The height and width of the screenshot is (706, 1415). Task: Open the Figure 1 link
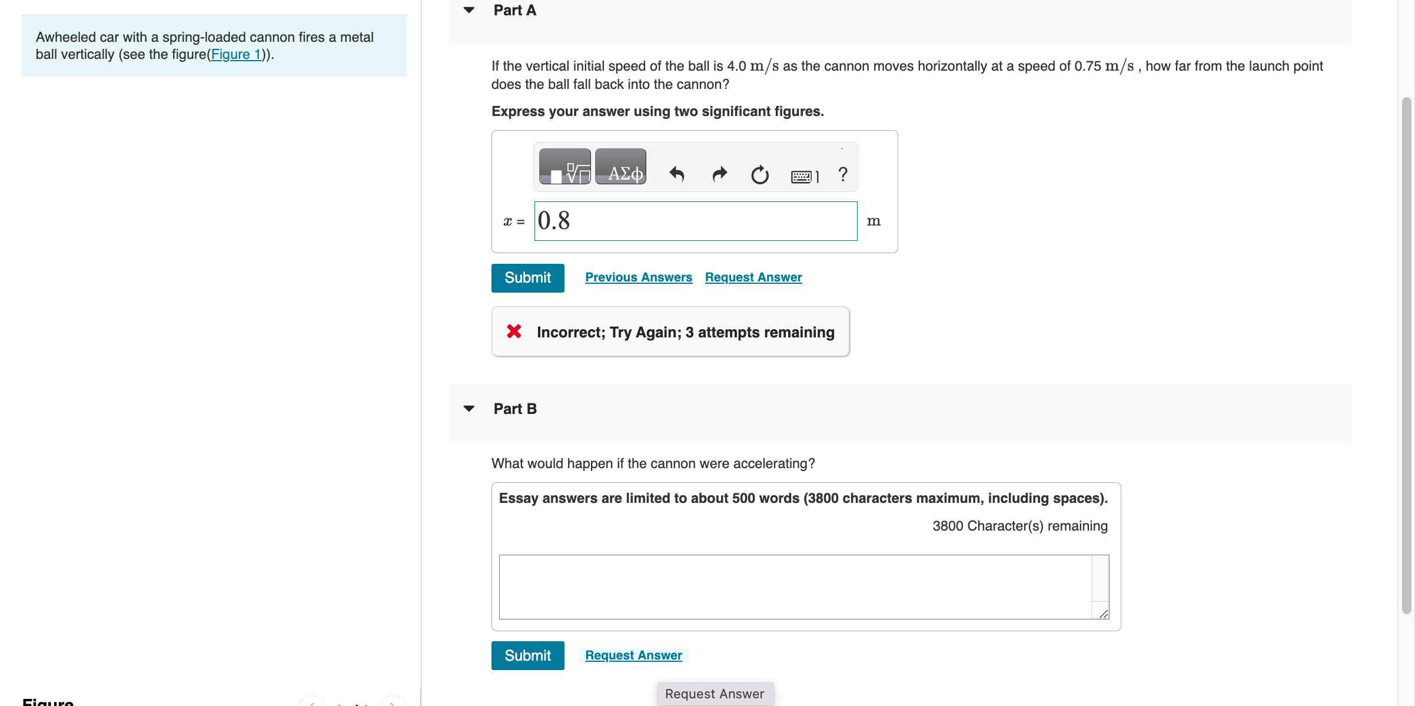tap(236, 54)
